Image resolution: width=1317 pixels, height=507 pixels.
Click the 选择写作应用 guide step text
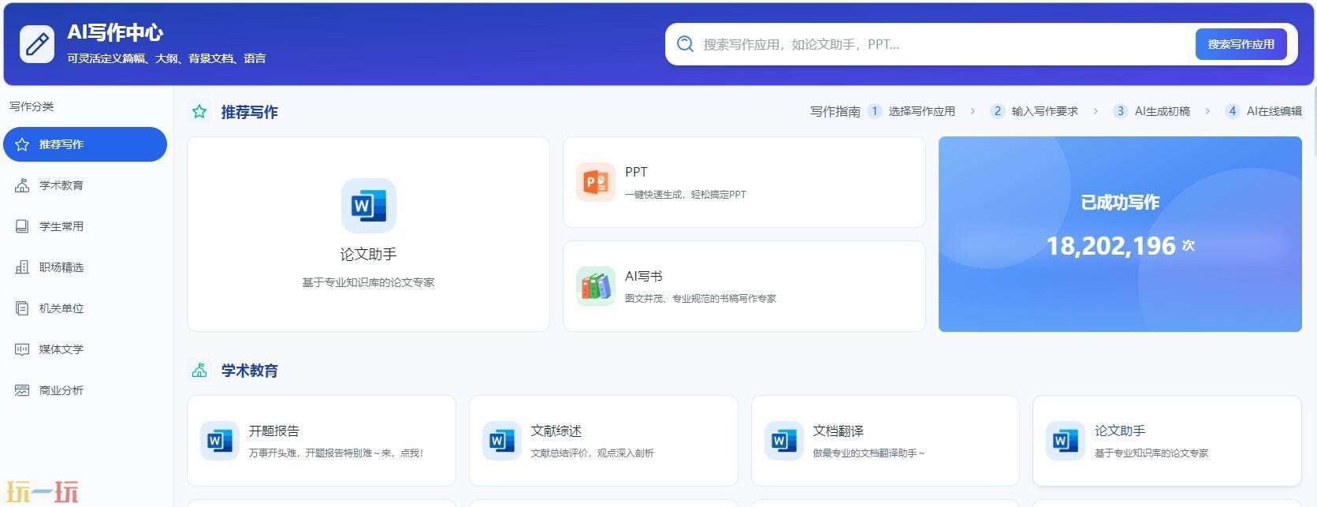[921, 111]
